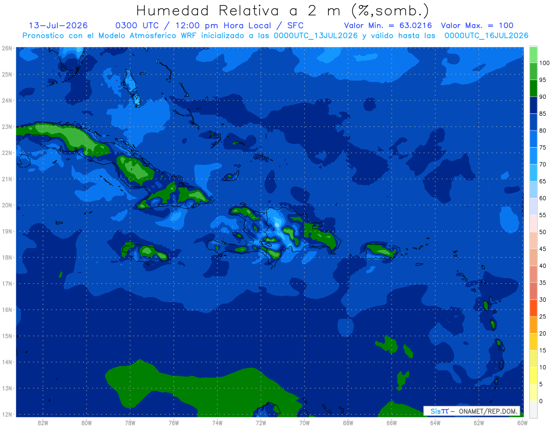Click the latitude label '20N'
The width and height of the screenshot is (555, 429).
[6, 205]
